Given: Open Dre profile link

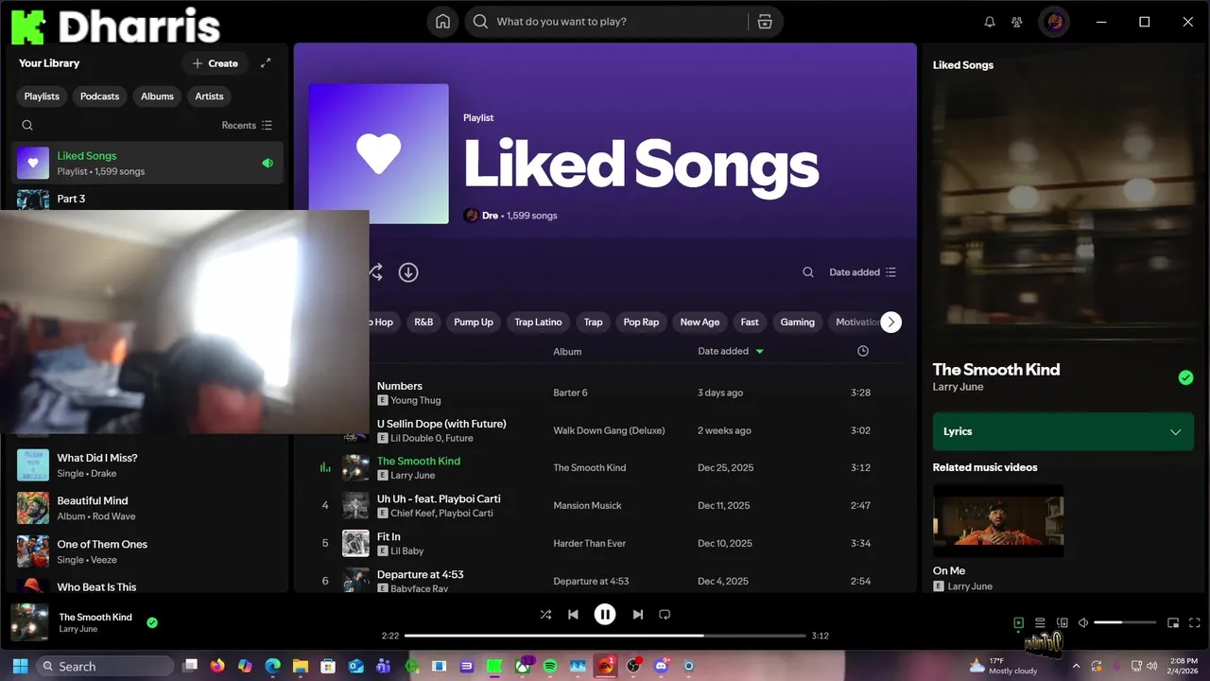Looking at the screenshot, I should tap(490, 216).
